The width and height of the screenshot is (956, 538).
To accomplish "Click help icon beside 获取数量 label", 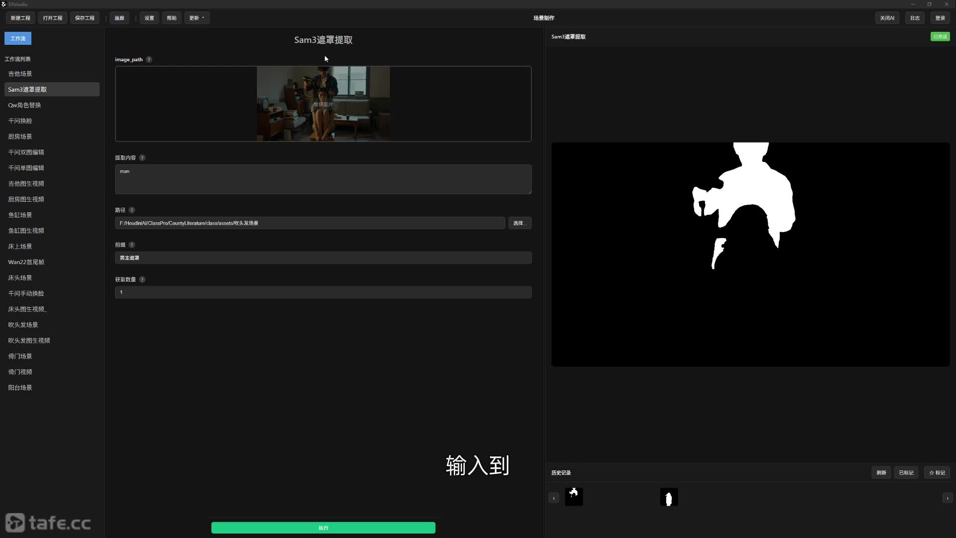I will [x=142, y=279].
